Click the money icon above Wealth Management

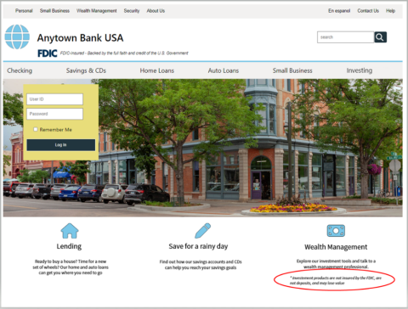(x=336, y=231)
